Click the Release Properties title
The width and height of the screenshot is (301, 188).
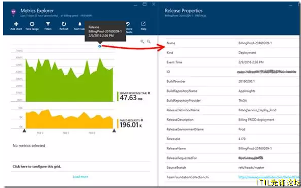183,11
